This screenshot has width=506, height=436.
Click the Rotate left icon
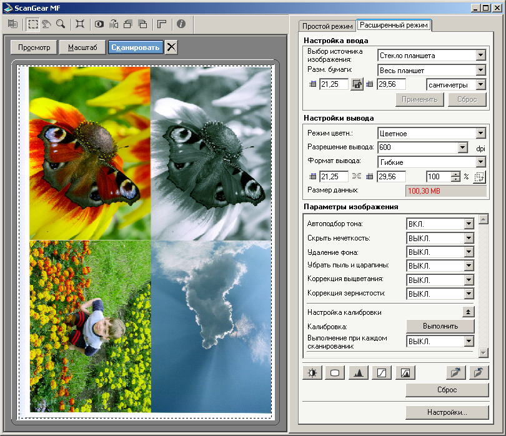pos(128,24)
